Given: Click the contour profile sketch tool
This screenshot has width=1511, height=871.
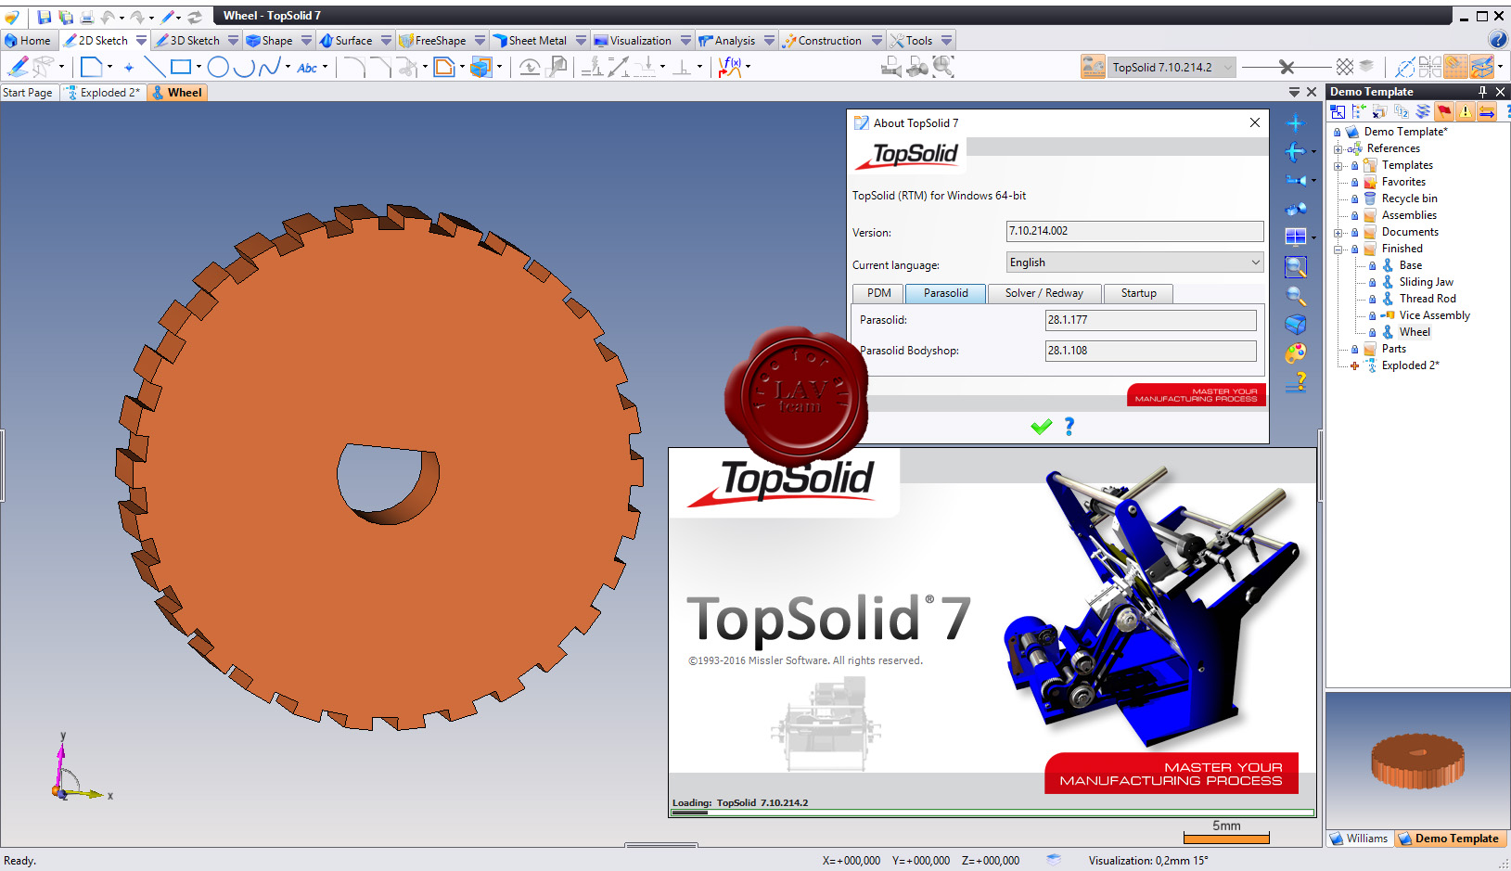Looking at the screenshot, I should (91, 67).
